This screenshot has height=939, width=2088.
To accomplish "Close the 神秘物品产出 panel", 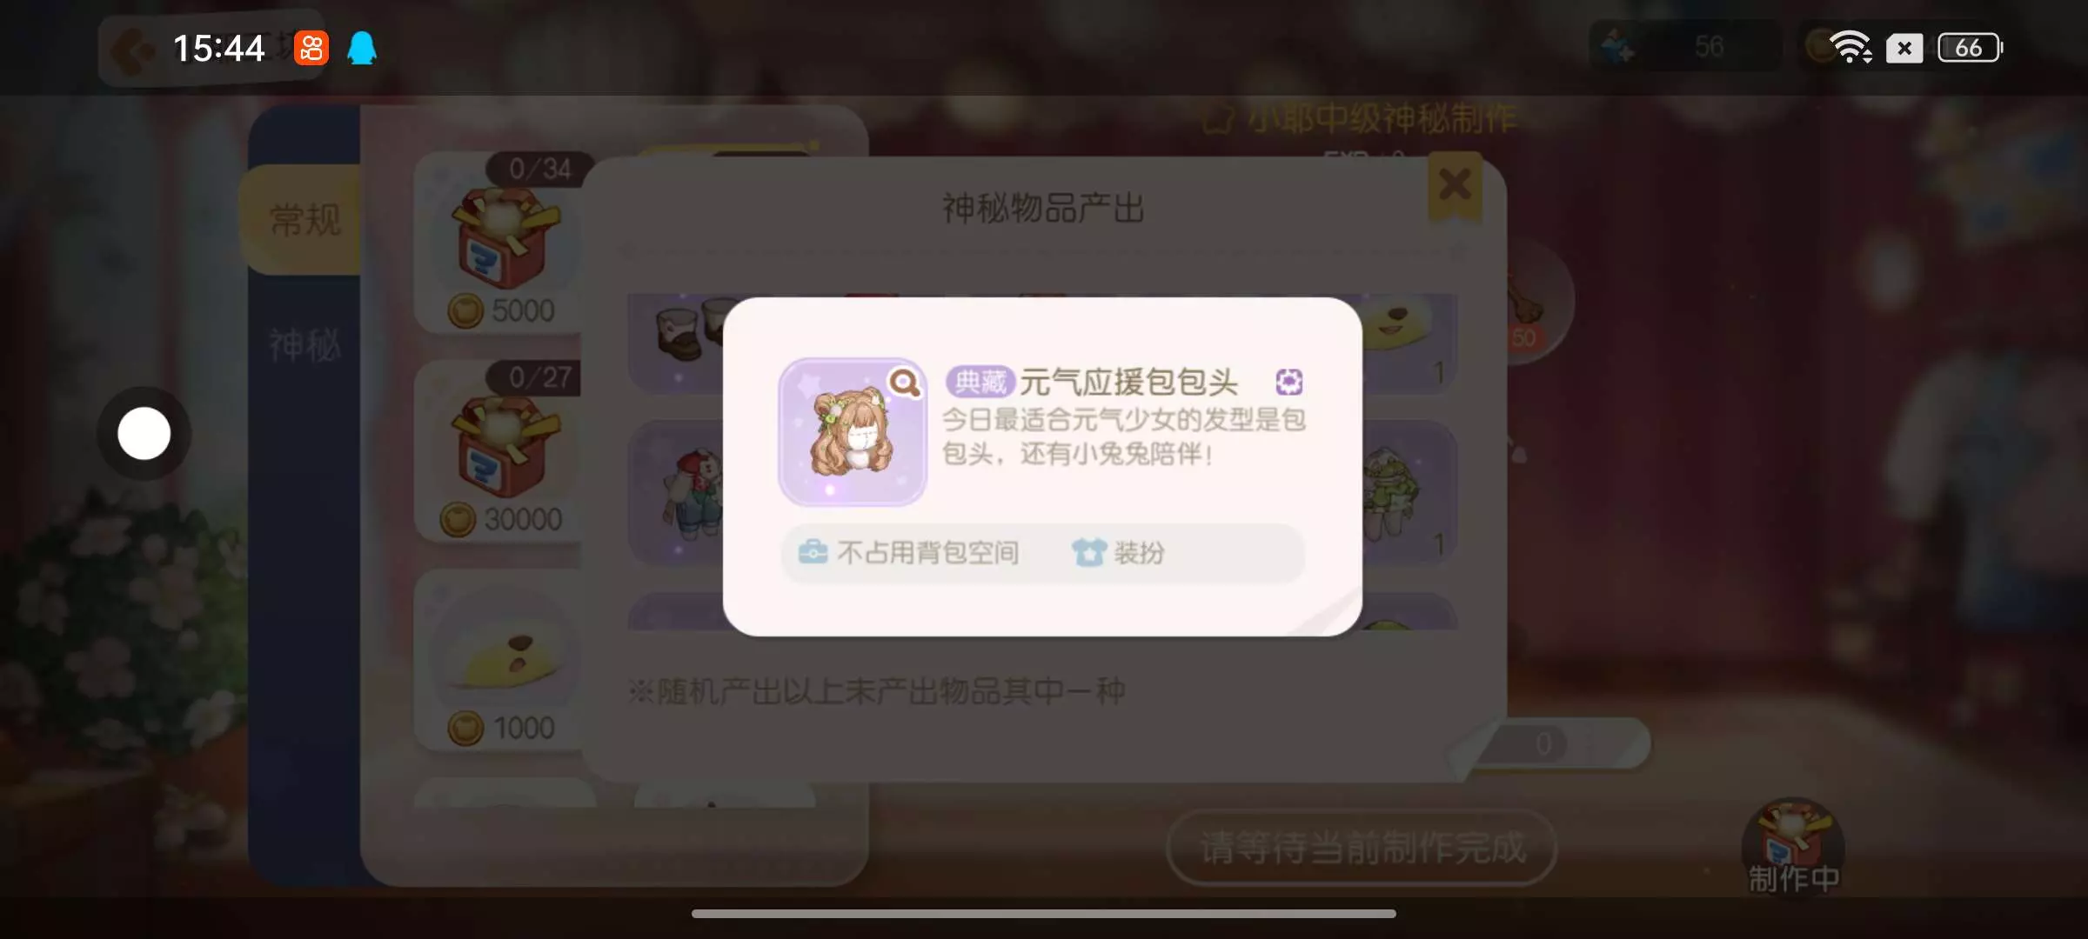I will pyautogui.click(x=1456, y=184).
